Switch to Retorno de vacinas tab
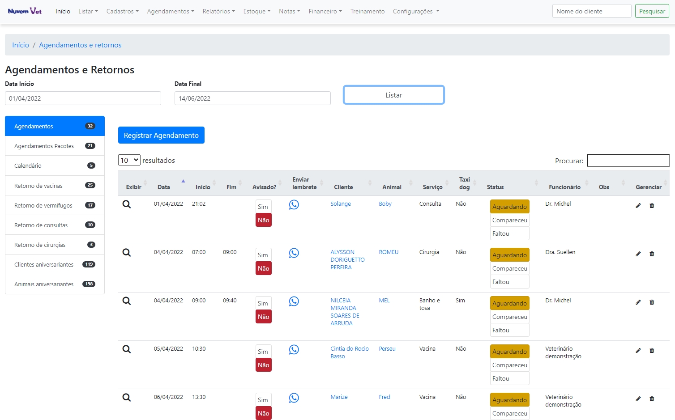 55,186
